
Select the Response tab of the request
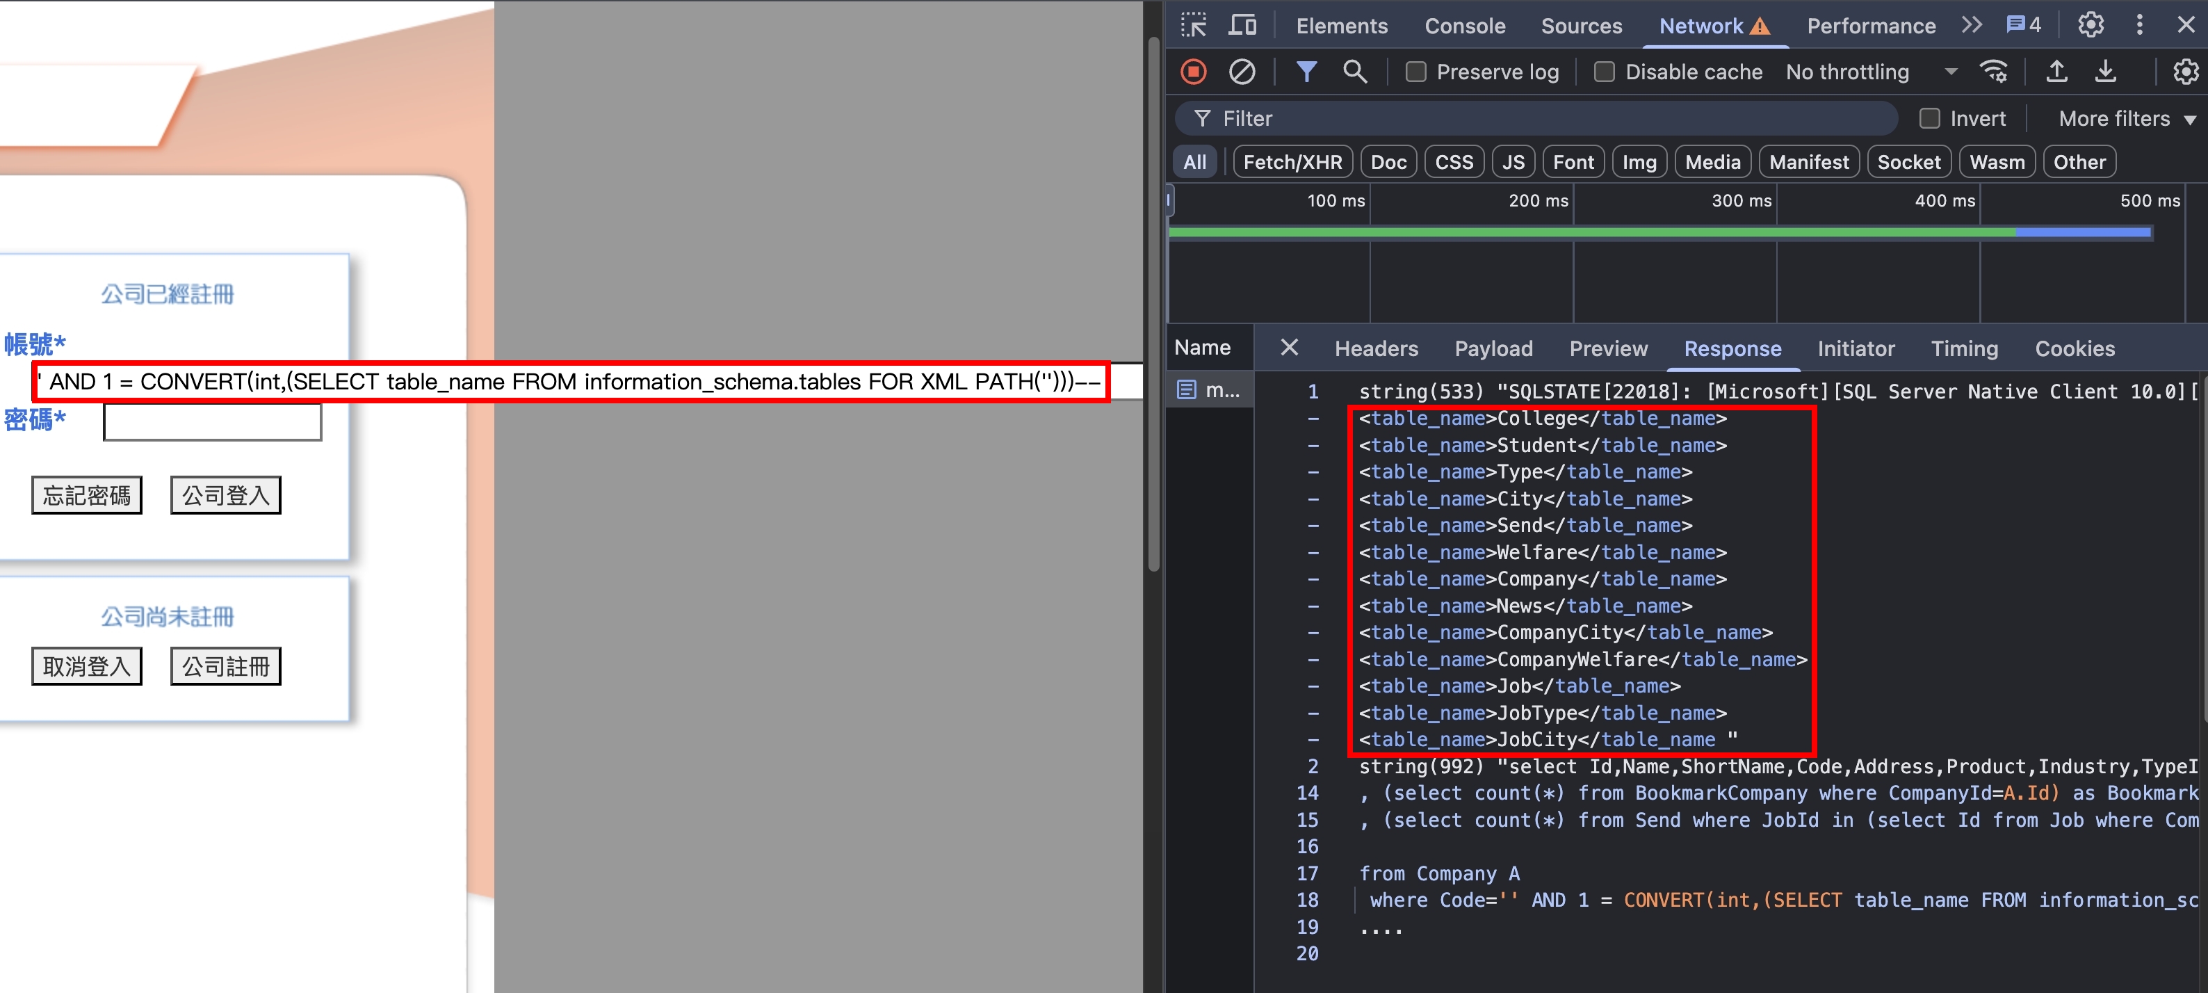tap(1732, 348)
